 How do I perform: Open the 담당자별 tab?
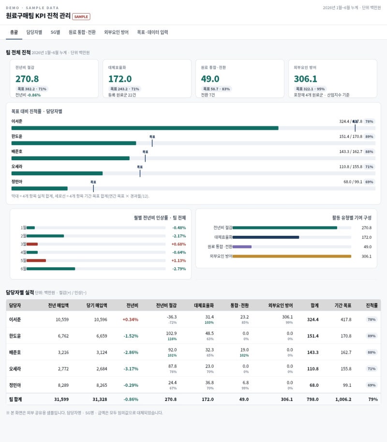pos(34,32)
